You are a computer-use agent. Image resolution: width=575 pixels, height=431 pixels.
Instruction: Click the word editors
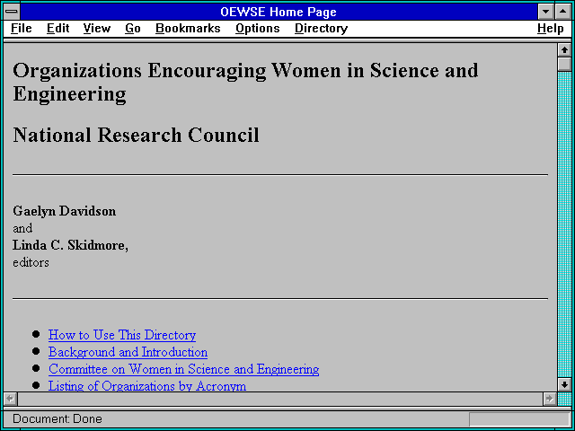(31, 262)
